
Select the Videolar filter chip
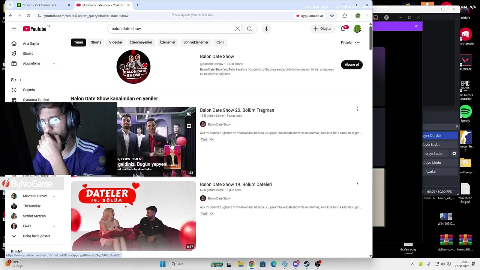(116, 42)
